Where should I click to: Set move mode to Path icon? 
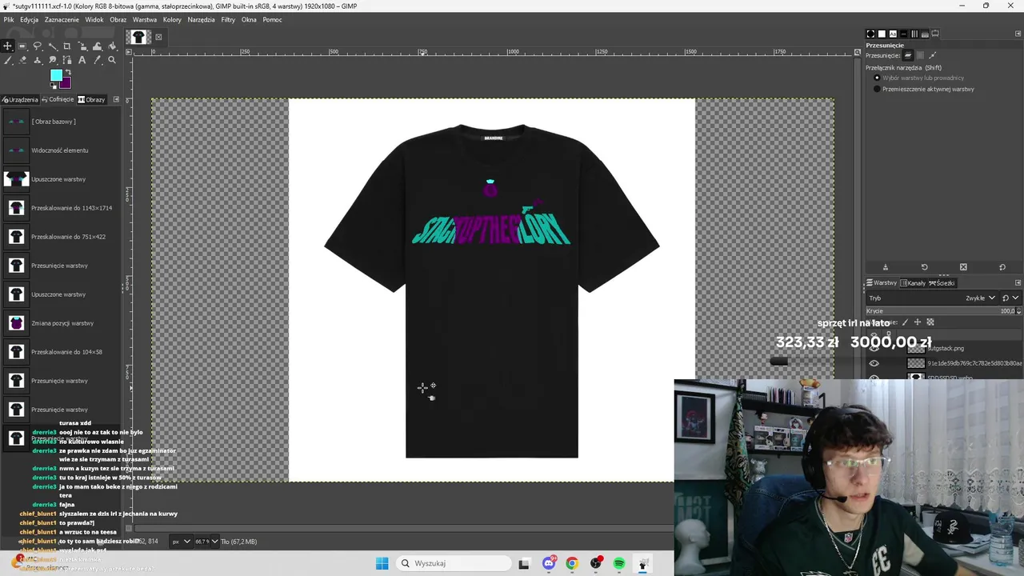point(932,55)
